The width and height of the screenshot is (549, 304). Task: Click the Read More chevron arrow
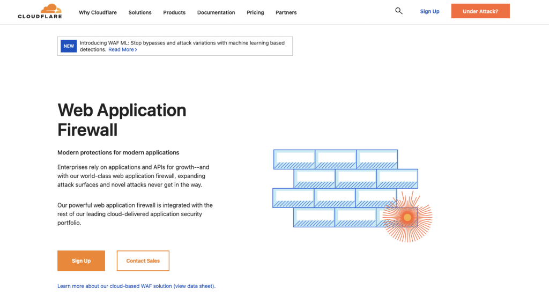pos(136,50)
